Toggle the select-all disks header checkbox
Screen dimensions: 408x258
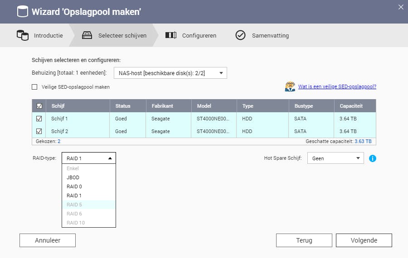tap(39, 106)
